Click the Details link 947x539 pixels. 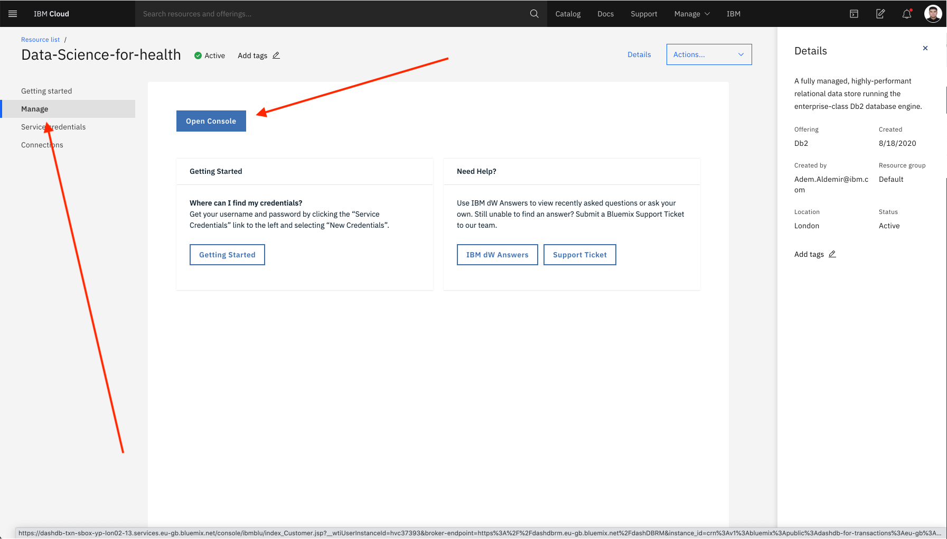(x=639, y=54)
